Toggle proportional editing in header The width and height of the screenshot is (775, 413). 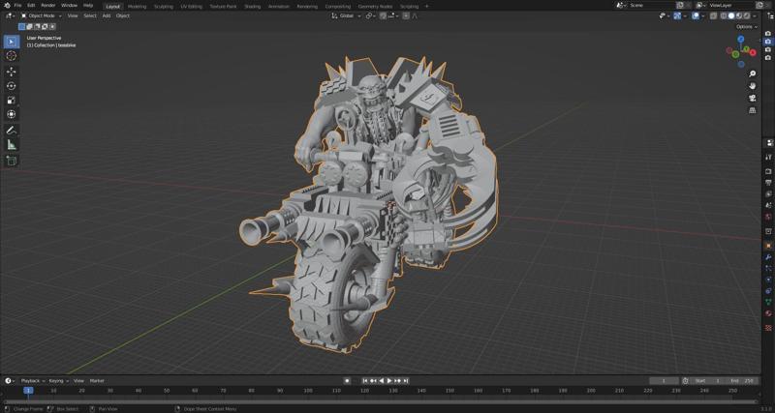pos(406,15)
